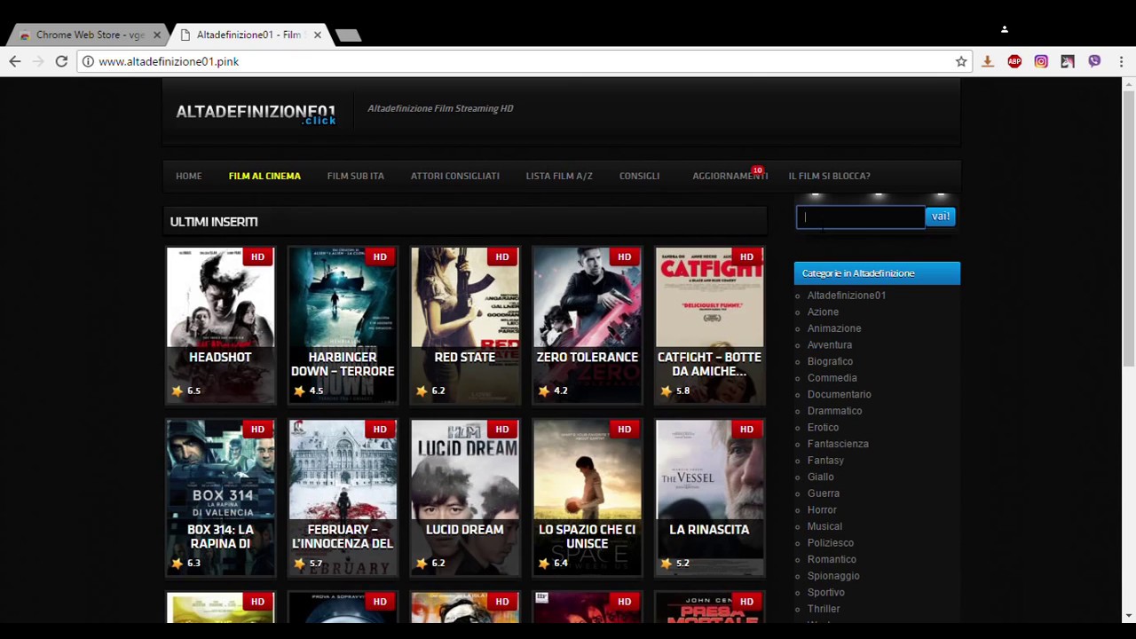Viewport: 1136px width, 639px height.
Task: Select the Drammatico category
Action: pos(834,411)
